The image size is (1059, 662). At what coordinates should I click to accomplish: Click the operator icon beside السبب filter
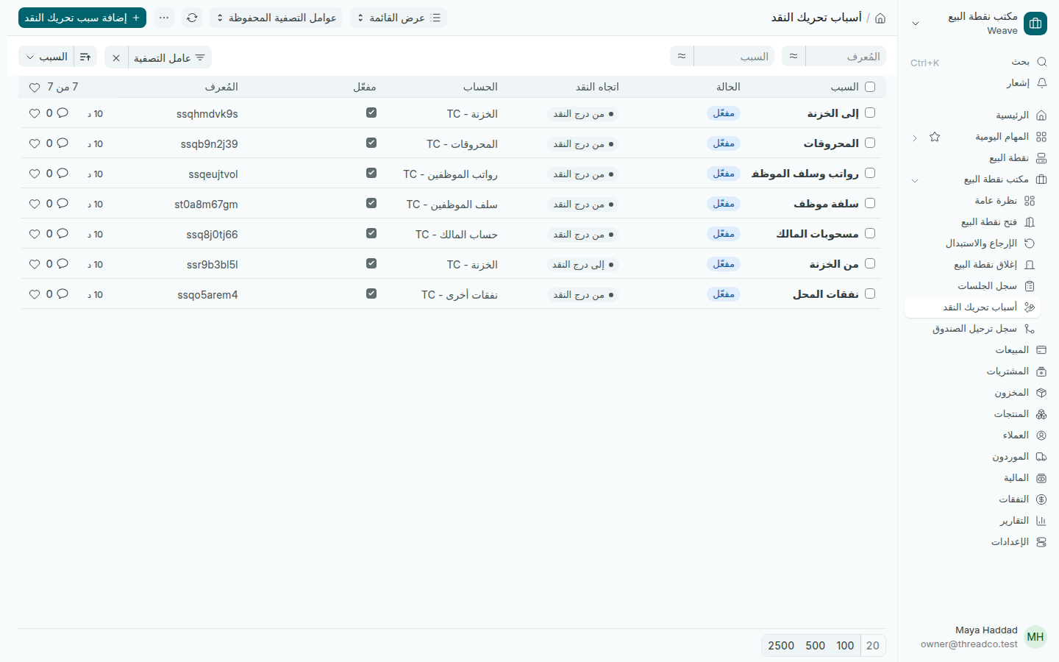pyautogui.click(x=682, y=56)
